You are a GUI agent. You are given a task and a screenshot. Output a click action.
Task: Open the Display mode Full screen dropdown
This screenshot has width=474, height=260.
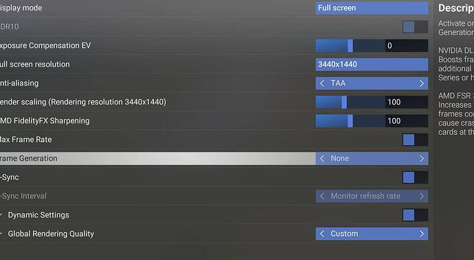coord(372,8)
